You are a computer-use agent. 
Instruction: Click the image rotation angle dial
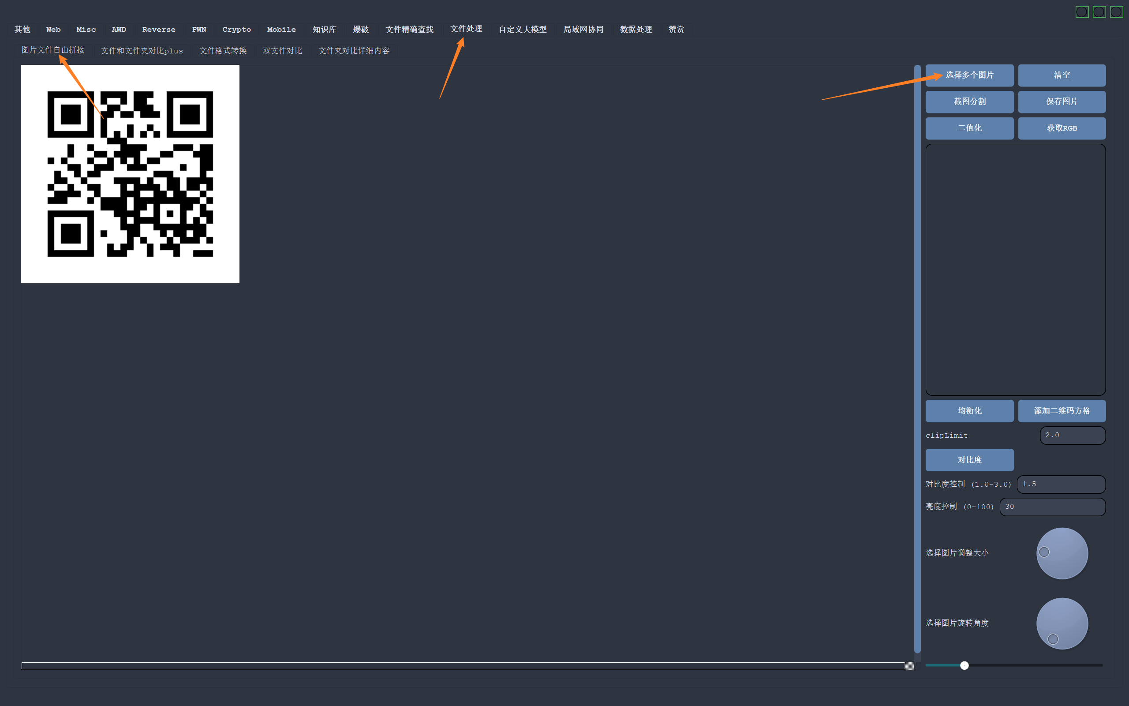1062,623
